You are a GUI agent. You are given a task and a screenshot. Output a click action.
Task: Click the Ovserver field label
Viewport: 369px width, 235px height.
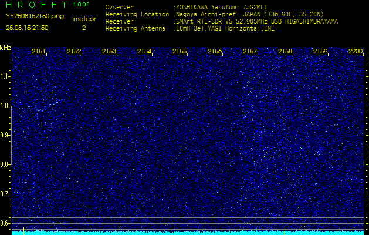120,7
